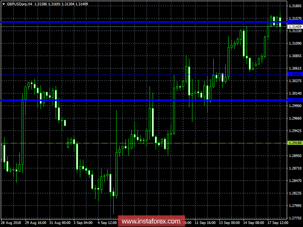303x227 pixels.
Task: Click the 1.28710 price scale value
Action: (x=295, y=168)
